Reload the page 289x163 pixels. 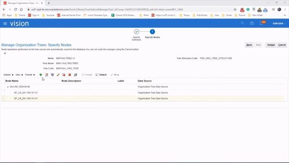click(x=15, y=10)
